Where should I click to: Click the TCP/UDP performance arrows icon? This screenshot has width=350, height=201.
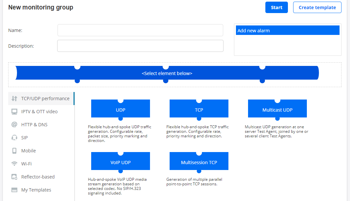click(14, 99)
